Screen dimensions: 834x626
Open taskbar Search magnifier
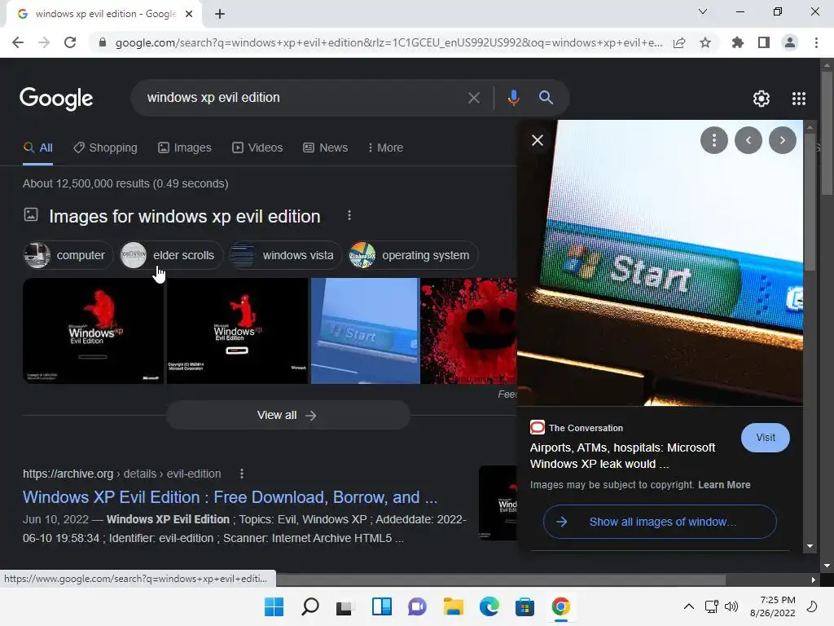[x=310, y=606]
